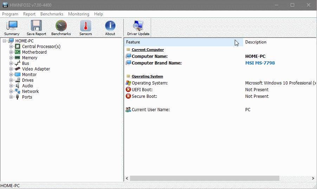Click the bold HOME-PC description value
This screenshot has width=317, height=189.
[255, 56]
